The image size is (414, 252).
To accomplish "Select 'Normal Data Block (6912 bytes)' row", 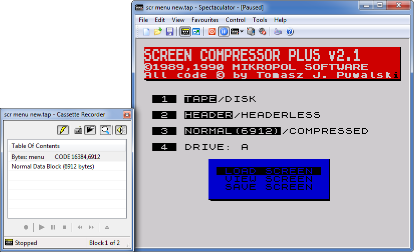I will tap(67, 166).
